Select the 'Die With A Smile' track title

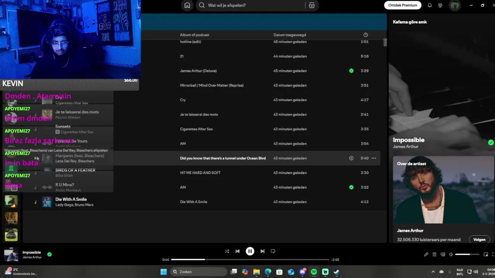coord(71,199)
